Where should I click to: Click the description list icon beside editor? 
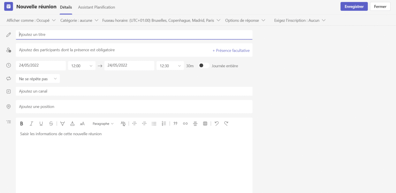9,122
